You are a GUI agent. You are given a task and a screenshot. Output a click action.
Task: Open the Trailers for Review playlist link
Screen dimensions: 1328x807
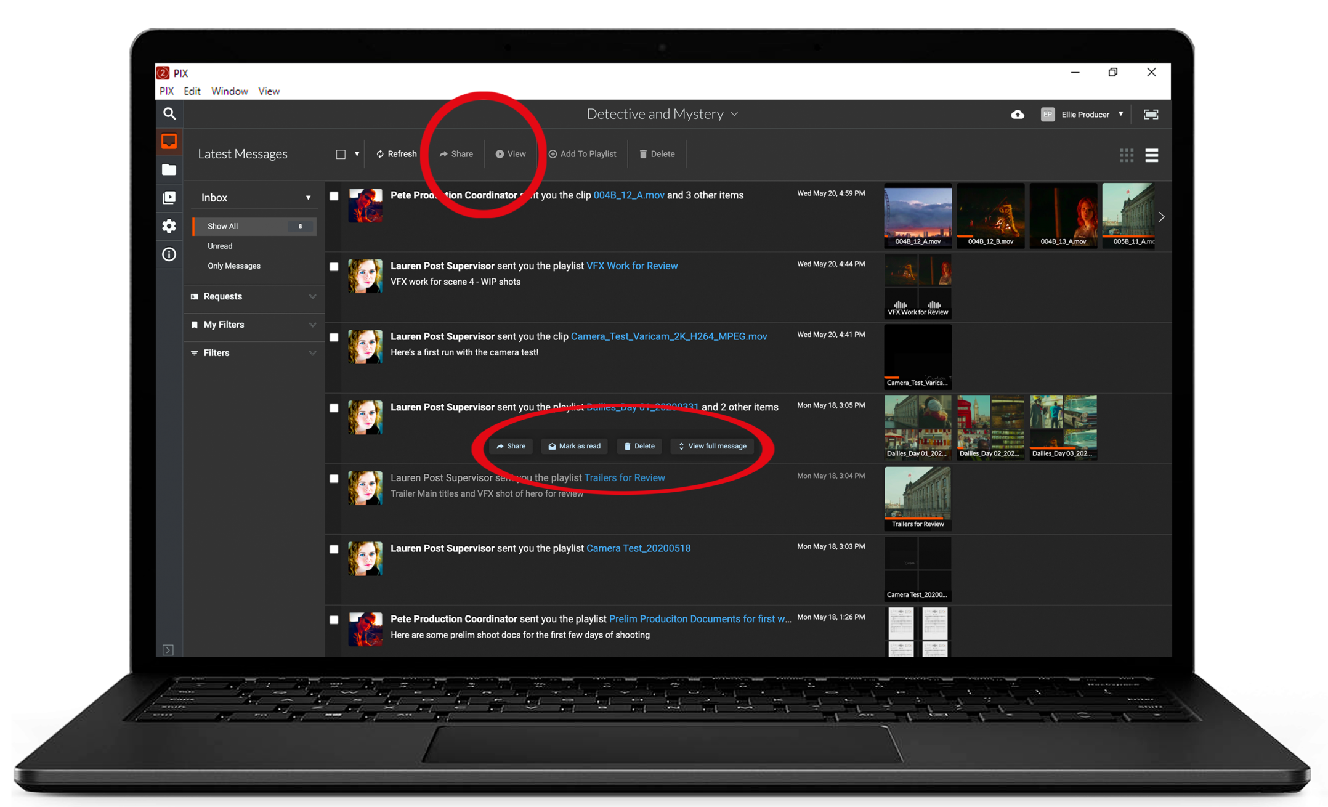tap(624, 478)
